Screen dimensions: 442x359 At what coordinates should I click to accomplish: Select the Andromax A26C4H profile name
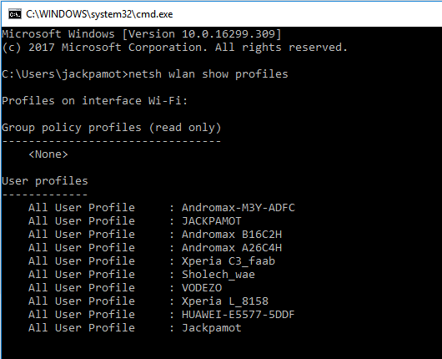tap(232, 248)
